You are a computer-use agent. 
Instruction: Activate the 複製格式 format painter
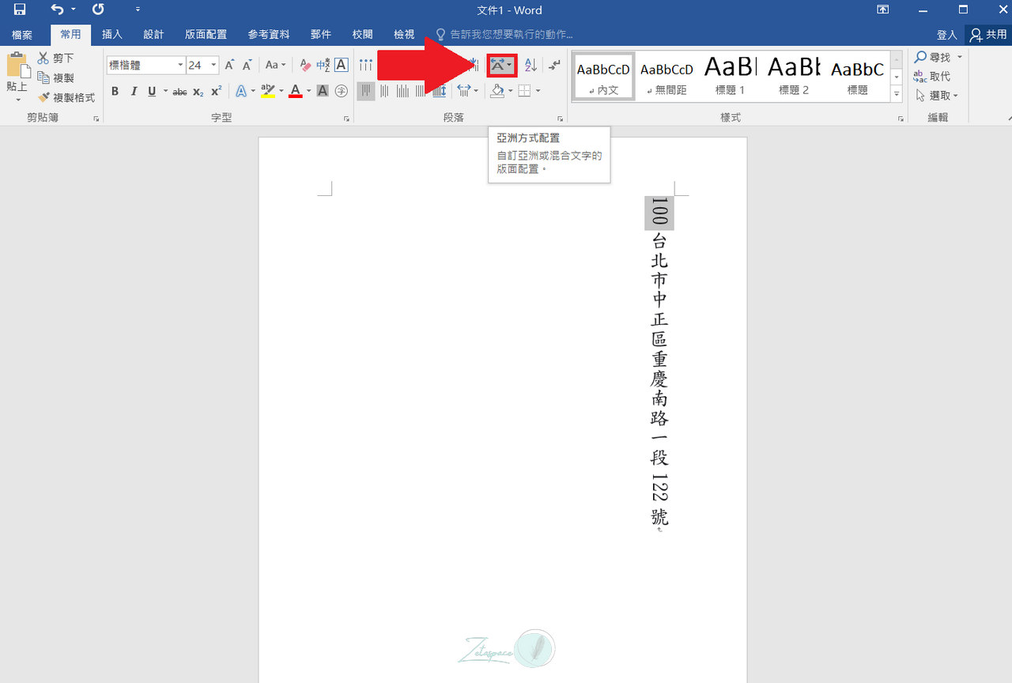point(66,97)
